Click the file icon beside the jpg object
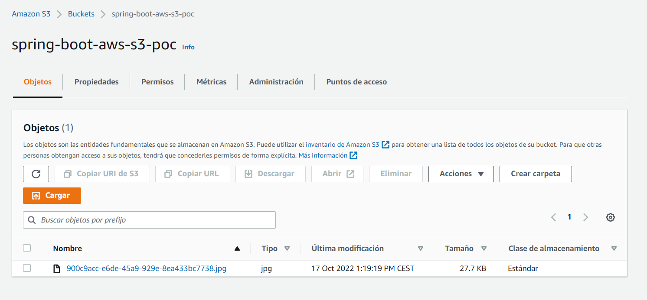 click(x=57, y=269)
